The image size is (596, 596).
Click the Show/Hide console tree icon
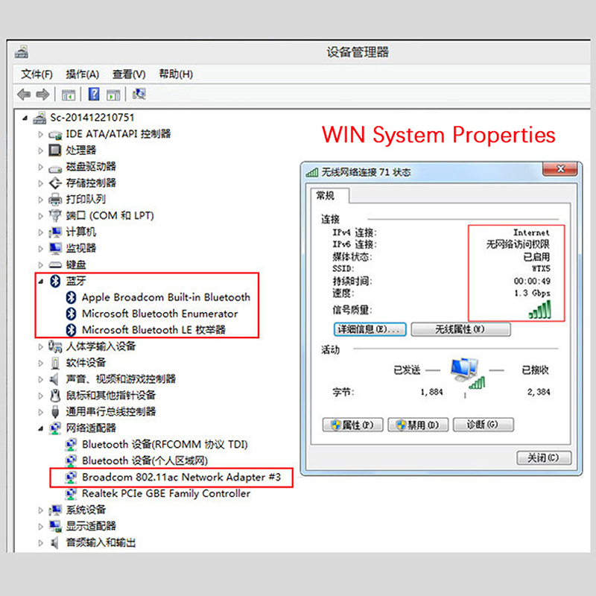[69, 95]
